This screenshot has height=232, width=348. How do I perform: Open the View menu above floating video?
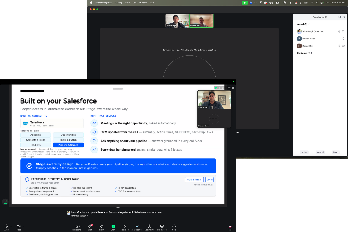231,88
